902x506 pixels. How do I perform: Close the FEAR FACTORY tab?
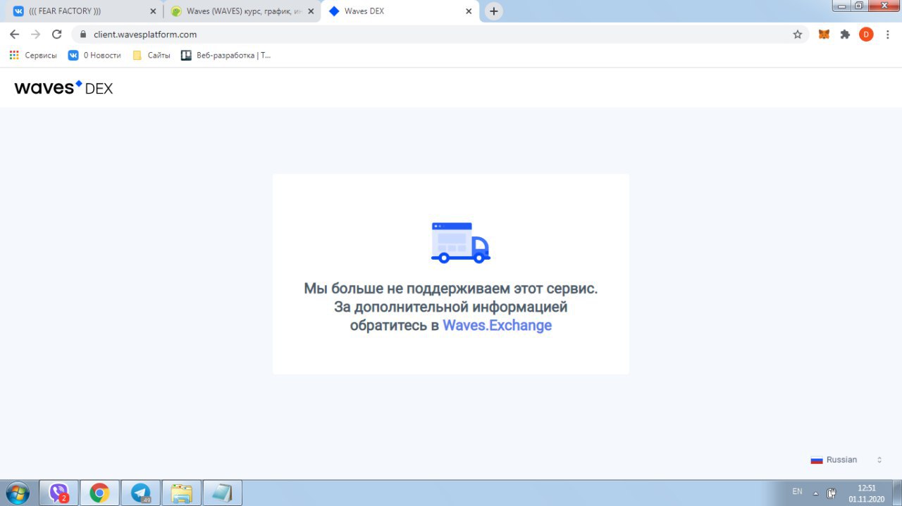153,11
